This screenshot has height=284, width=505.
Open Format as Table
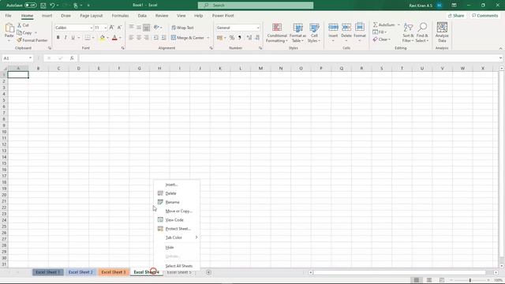pyautogui.click(x=297, y=32)
